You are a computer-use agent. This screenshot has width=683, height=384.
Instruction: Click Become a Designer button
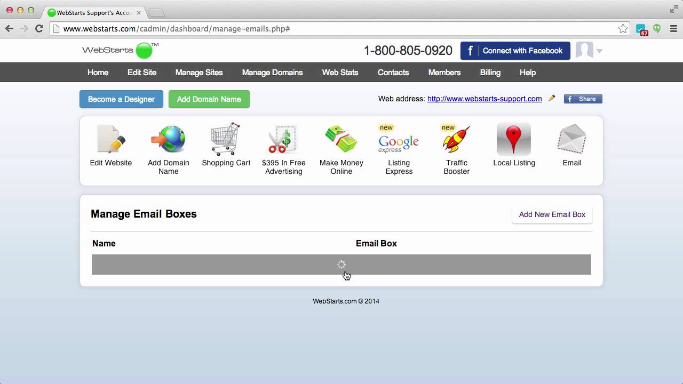click(x=121, y=99)
